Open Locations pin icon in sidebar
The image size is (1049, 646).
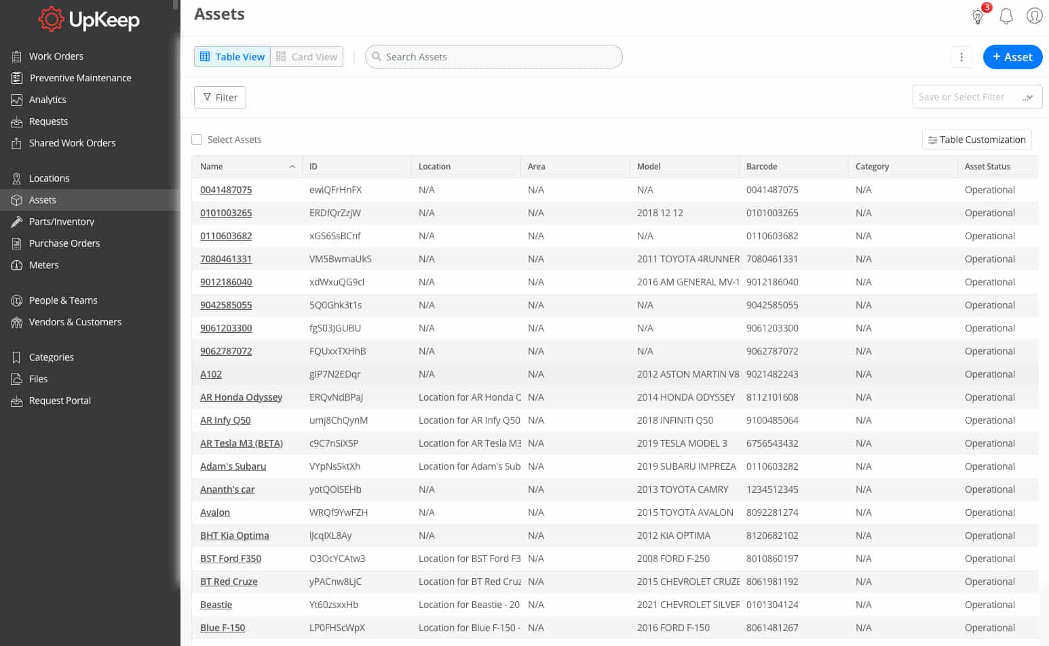16,178
